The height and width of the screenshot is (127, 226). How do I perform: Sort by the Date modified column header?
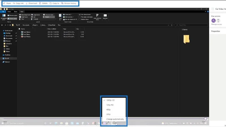(x=52, y=29)
